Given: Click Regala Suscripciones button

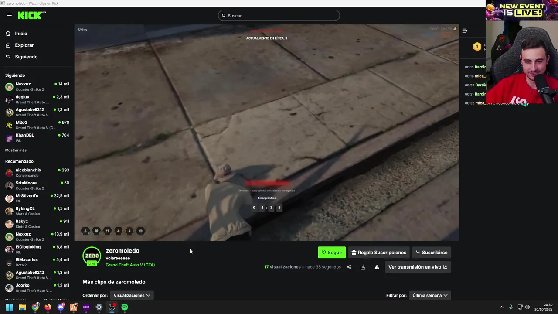Looking at the screenshot, I should (379, 253).
